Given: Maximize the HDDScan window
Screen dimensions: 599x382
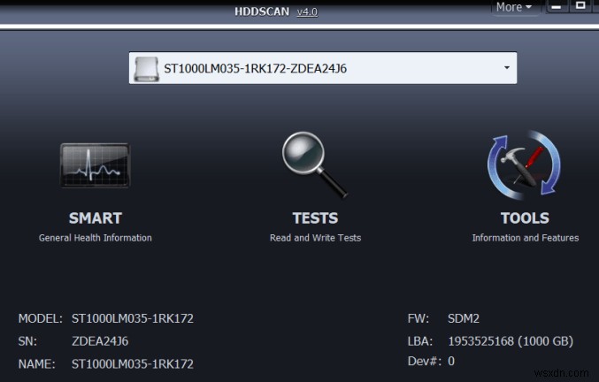Looking at the screenshot, I should tap(580, 5).
